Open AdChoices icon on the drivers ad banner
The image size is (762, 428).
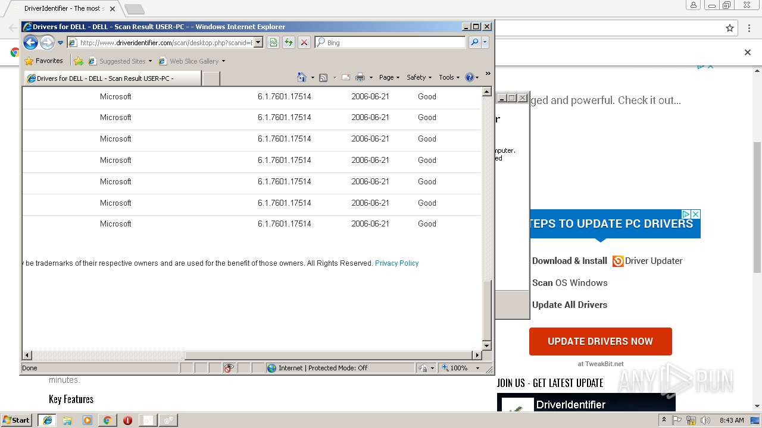[686, 214]
